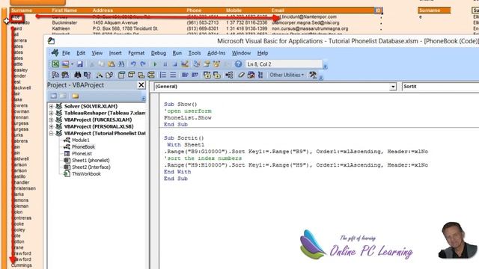Click the Insert UserForm toolbar icon

point(65,64)
